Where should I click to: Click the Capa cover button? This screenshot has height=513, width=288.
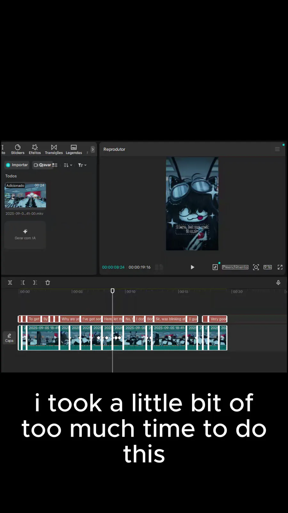pyautogui.click(x=9, y=338)
